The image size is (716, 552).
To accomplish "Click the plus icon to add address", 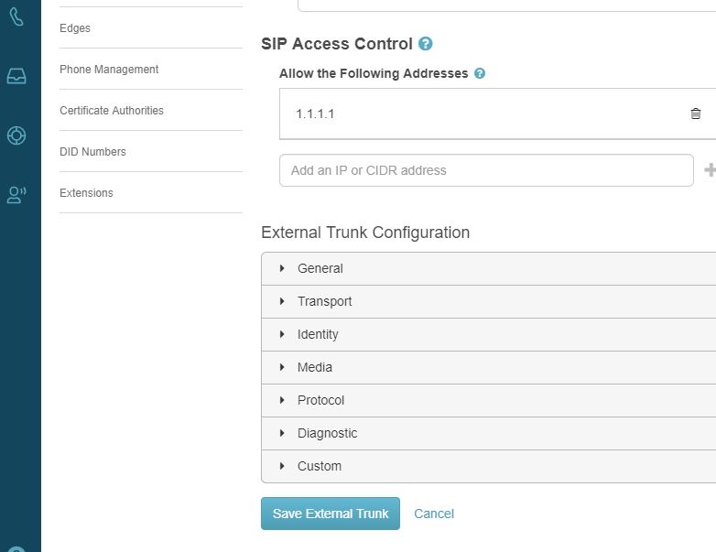I will (710, 170).
